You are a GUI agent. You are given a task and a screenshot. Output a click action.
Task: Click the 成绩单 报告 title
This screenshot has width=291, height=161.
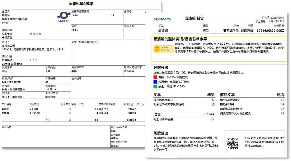[x=194, y=18]
